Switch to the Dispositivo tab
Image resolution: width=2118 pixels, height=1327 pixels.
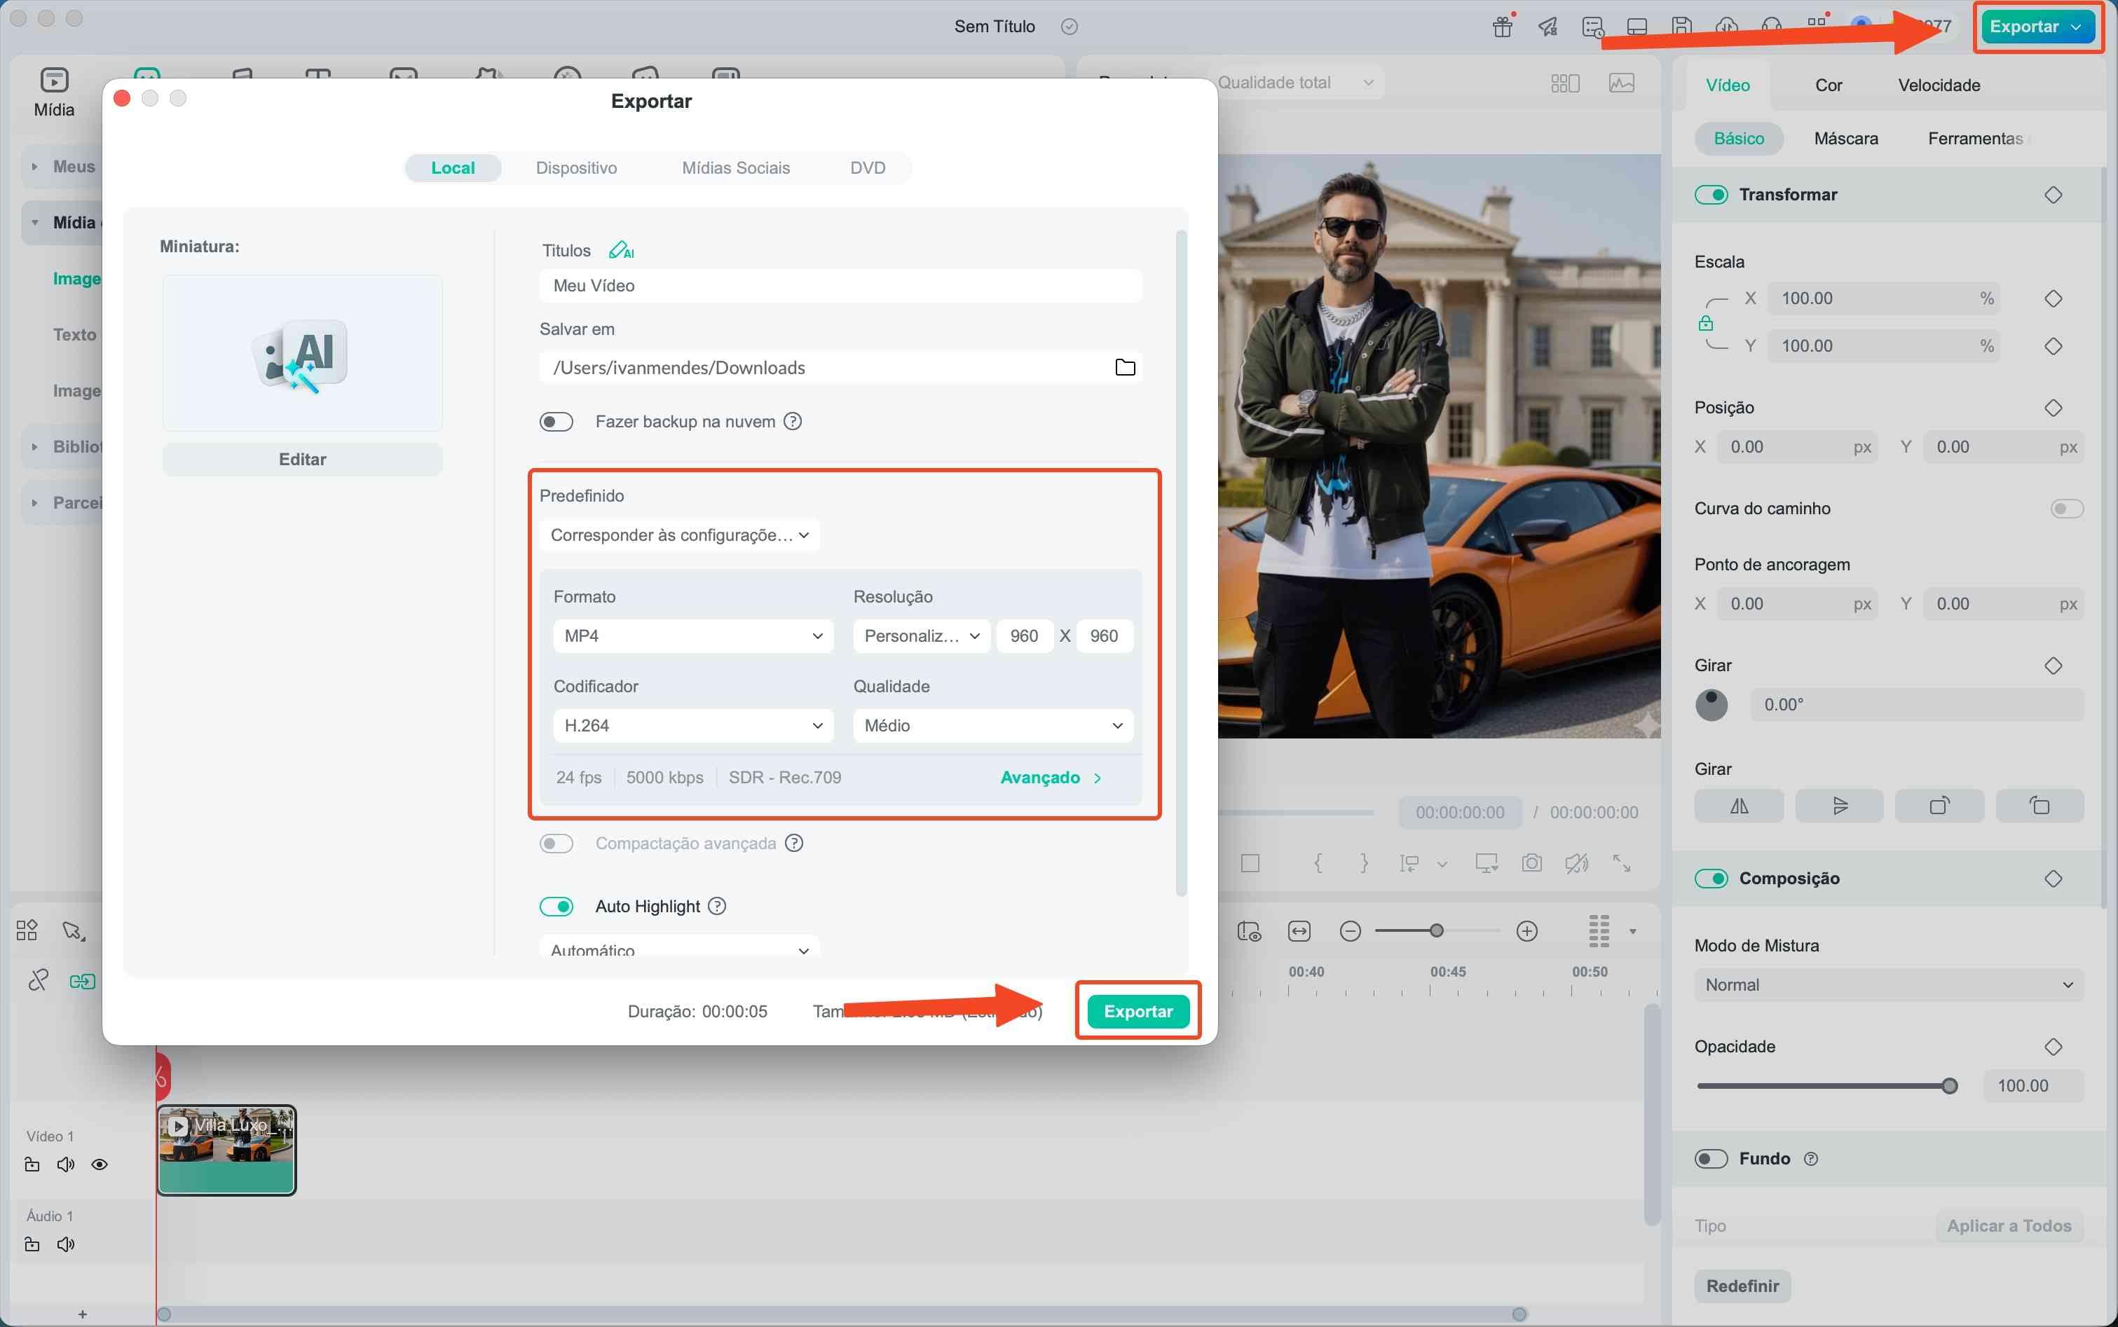(x=577, y=167)
